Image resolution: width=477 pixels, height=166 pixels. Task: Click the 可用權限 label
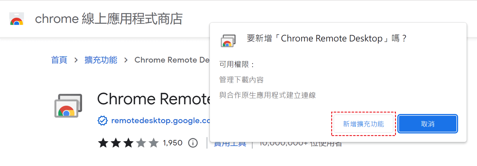(x=237, y=64)
